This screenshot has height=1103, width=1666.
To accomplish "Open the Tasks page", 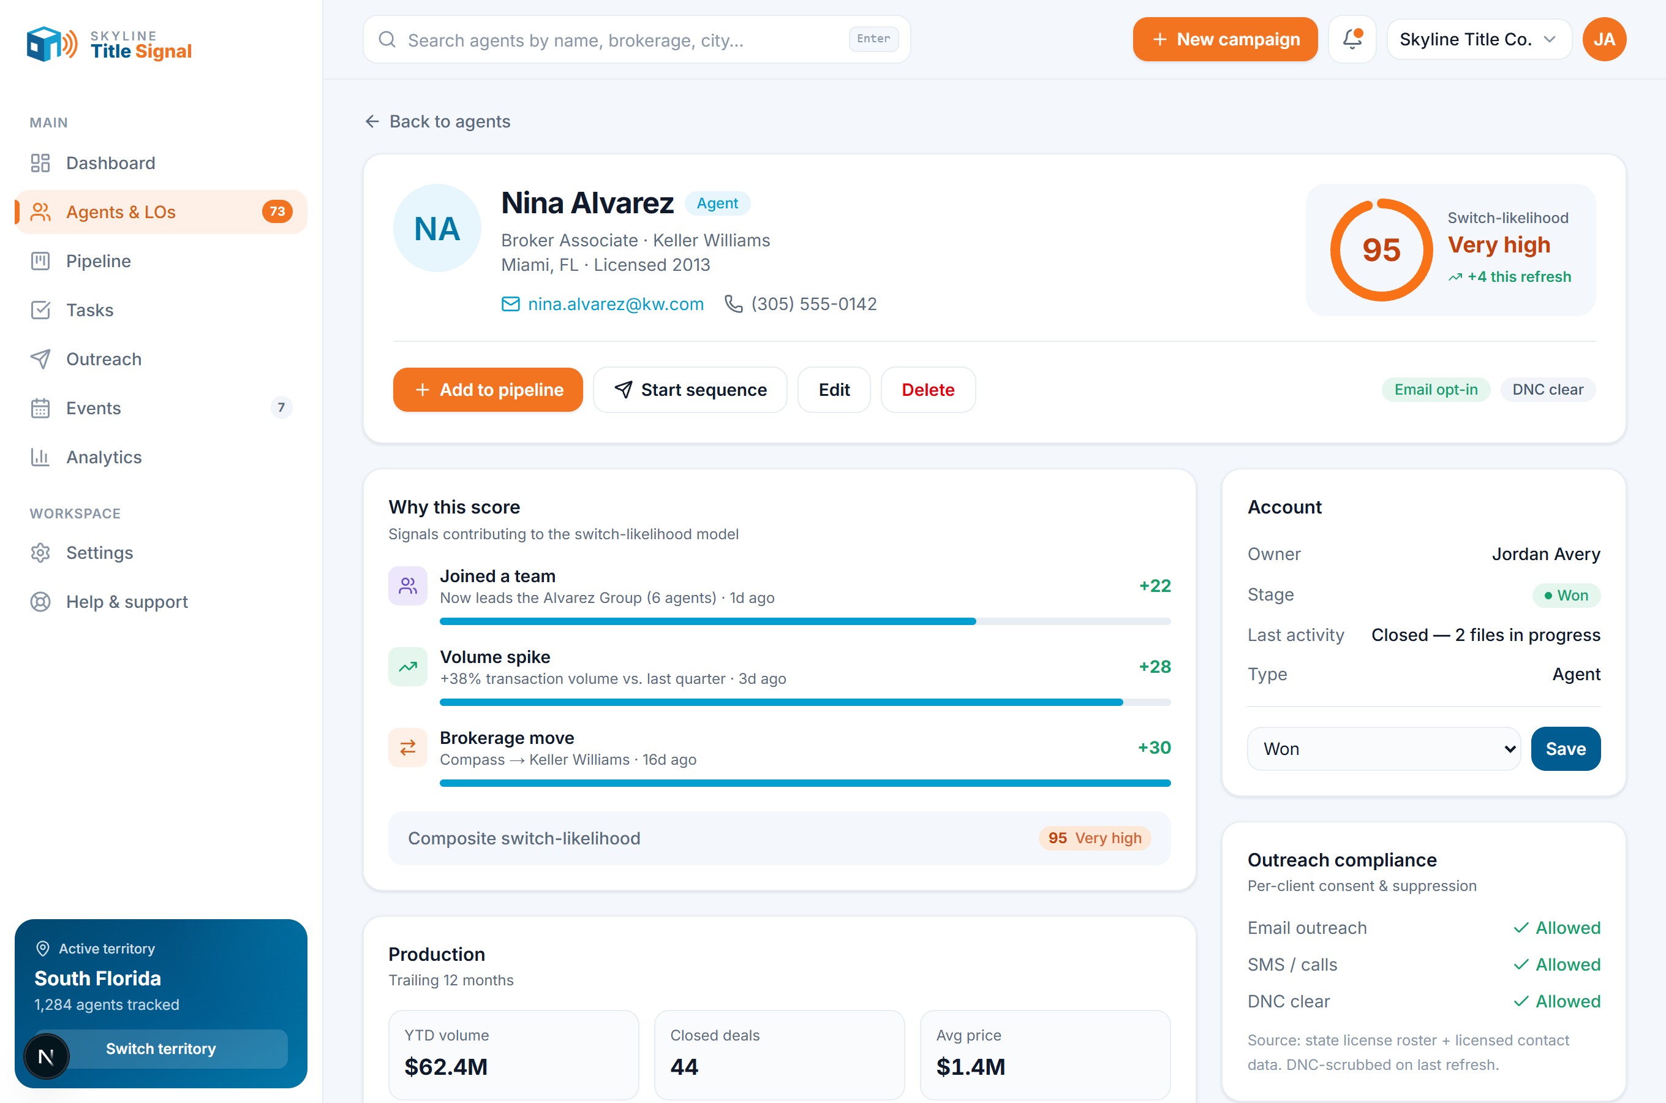I will coord(161,310).
